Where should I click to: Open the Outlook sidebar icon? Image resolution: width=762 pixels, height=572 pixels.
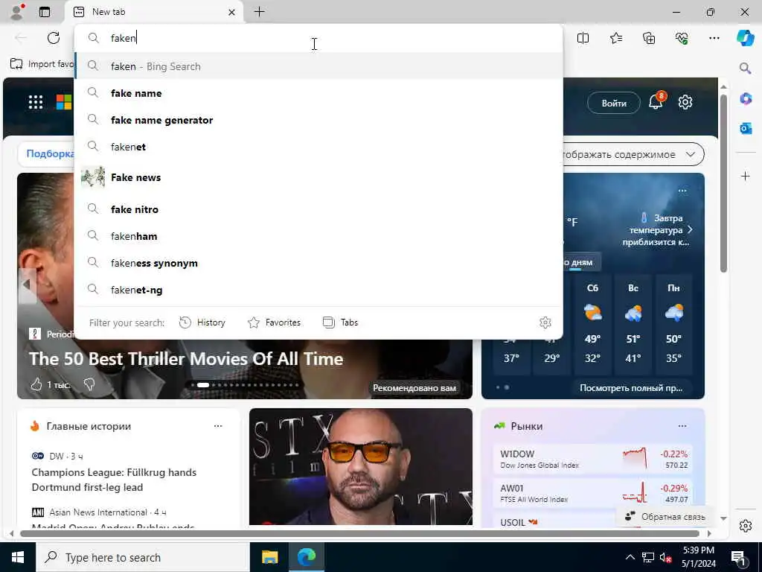pyautogui.click(x=746, y=128)
